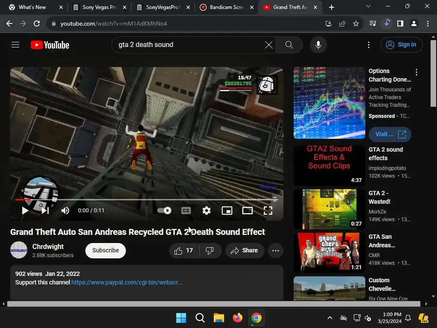Open GTA San Andreas video by CMR
The image size is (437, 328).
pyautogui.click(x=329, y=253)
